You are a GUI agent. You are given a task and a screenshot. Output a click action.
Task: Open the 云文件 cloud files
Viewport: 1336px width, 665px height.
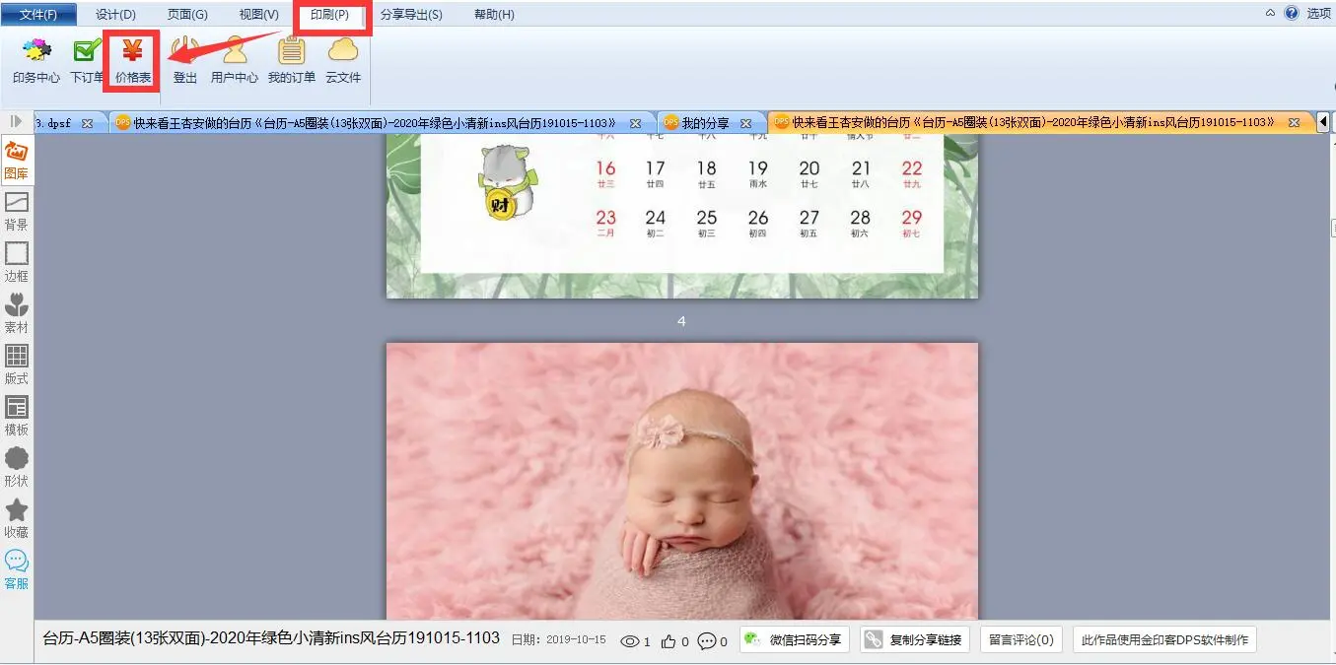[x=343, y=61]
